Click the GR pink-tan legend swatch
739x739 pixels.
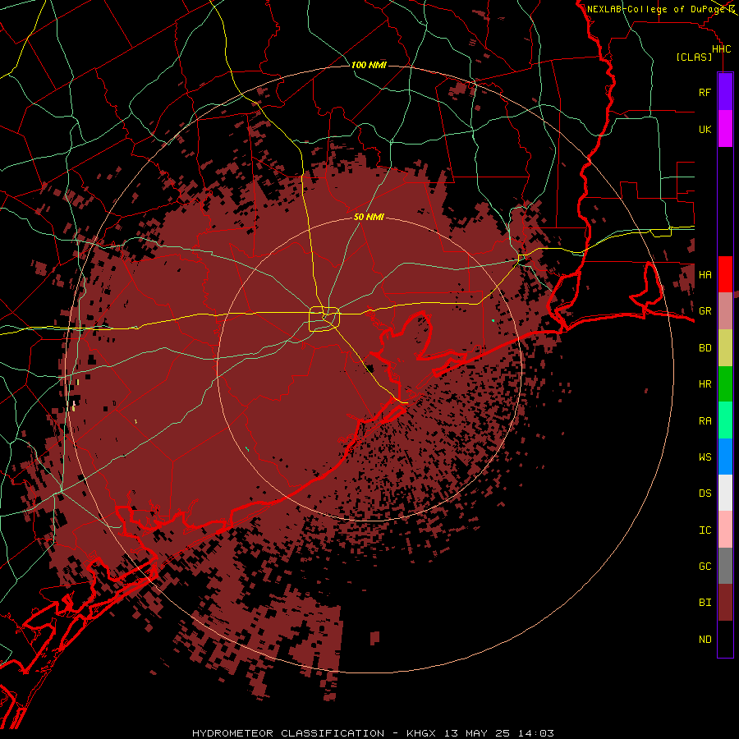point(725,311)
